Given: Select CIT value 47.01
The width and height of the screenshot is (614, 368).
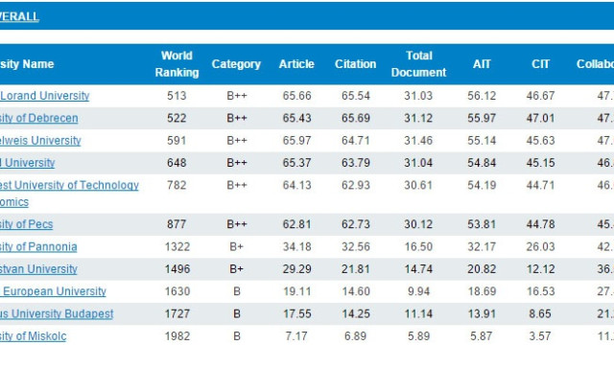Looking at the screenshot, I should click(540, 118).
